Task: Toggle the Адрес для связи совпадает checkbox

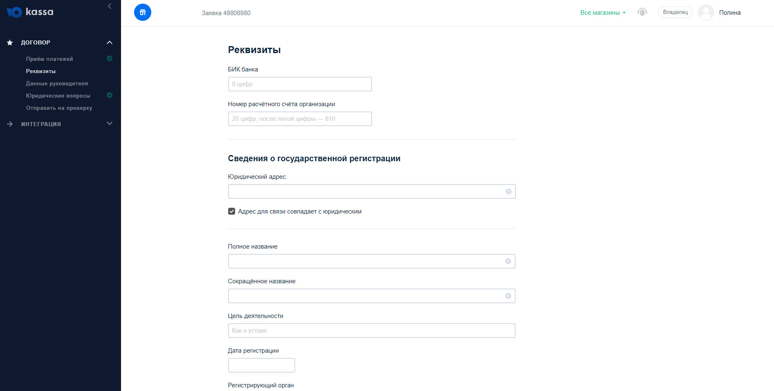Action: (231, 211)
